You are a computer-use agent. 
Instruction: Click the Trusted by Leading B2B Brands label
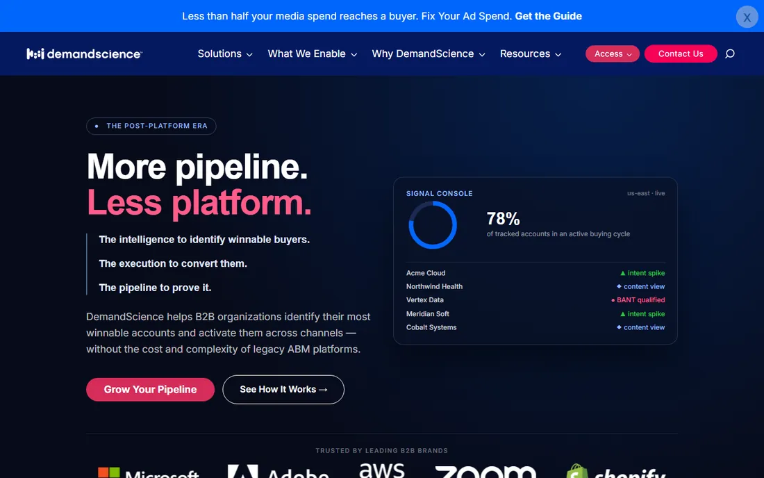point(381,451)
